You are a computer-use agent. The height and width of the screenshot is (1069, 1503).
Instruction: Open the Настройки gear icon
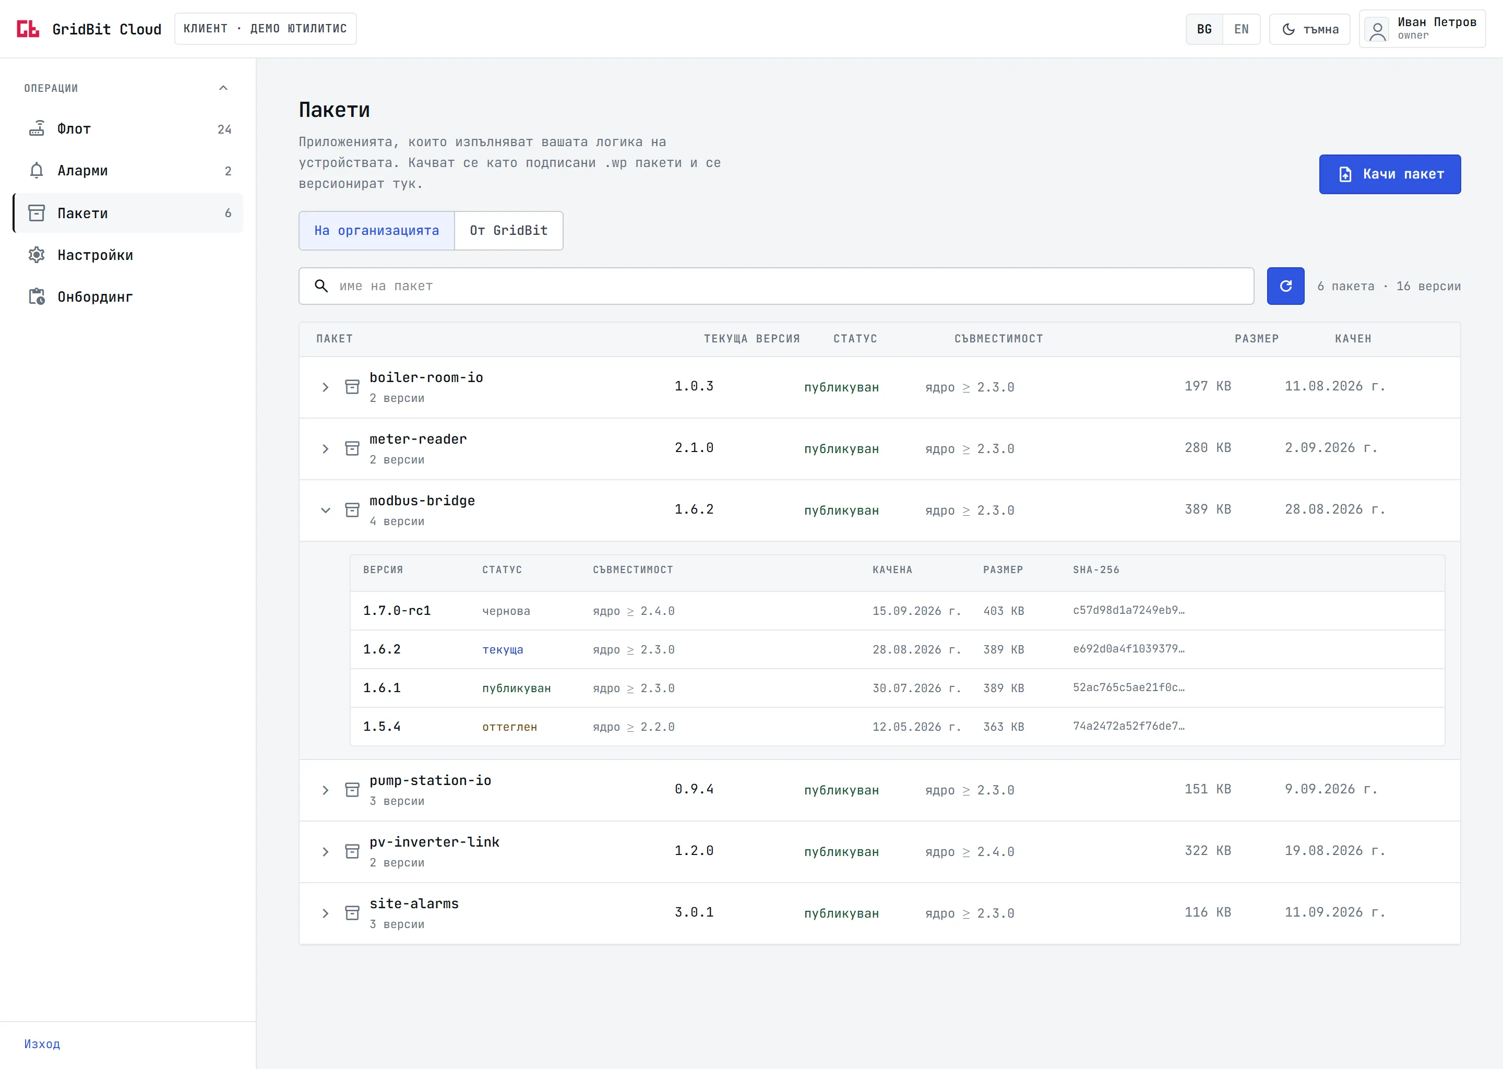(37, 255)
